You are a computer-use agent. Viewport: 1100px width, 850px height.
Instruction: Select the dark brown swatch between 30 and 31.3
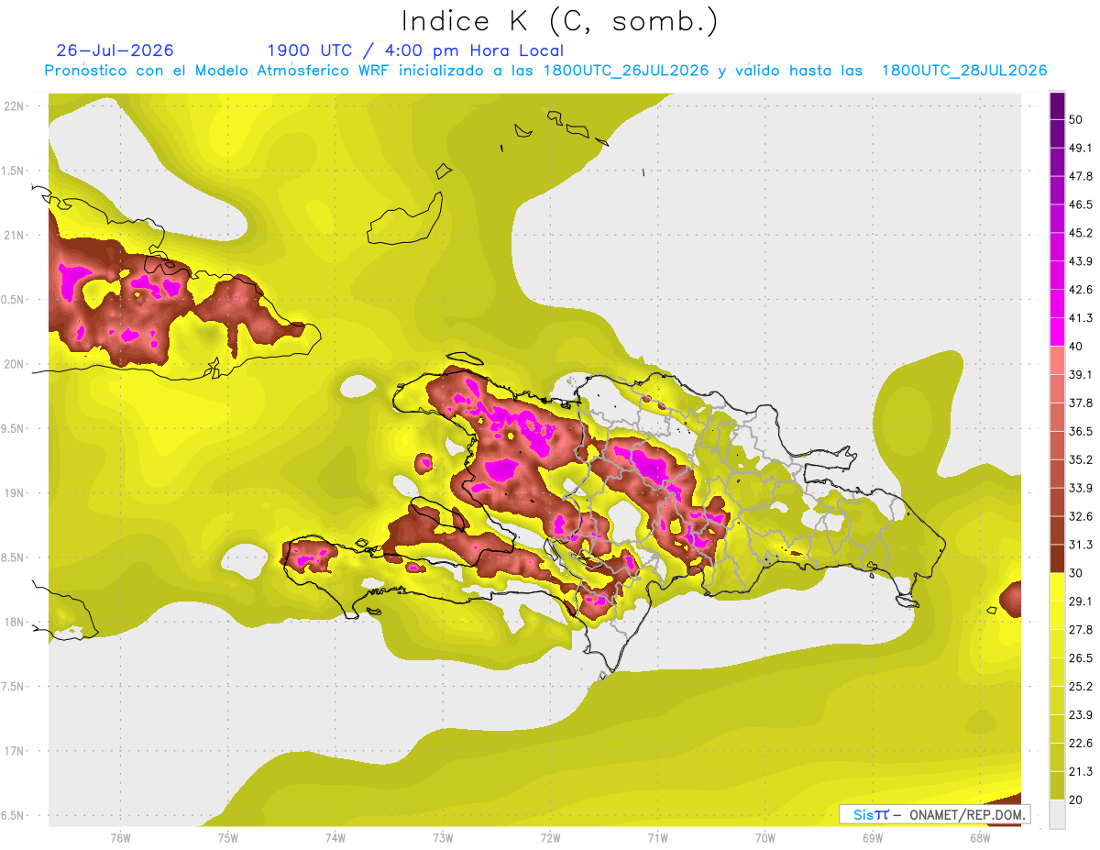click(x=1057, y=558)
